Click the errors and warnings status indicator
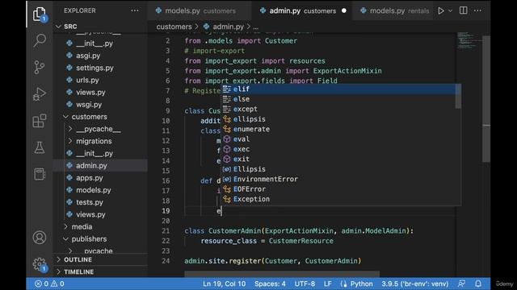This screenshot has width=517, height=290. point(49,284)
